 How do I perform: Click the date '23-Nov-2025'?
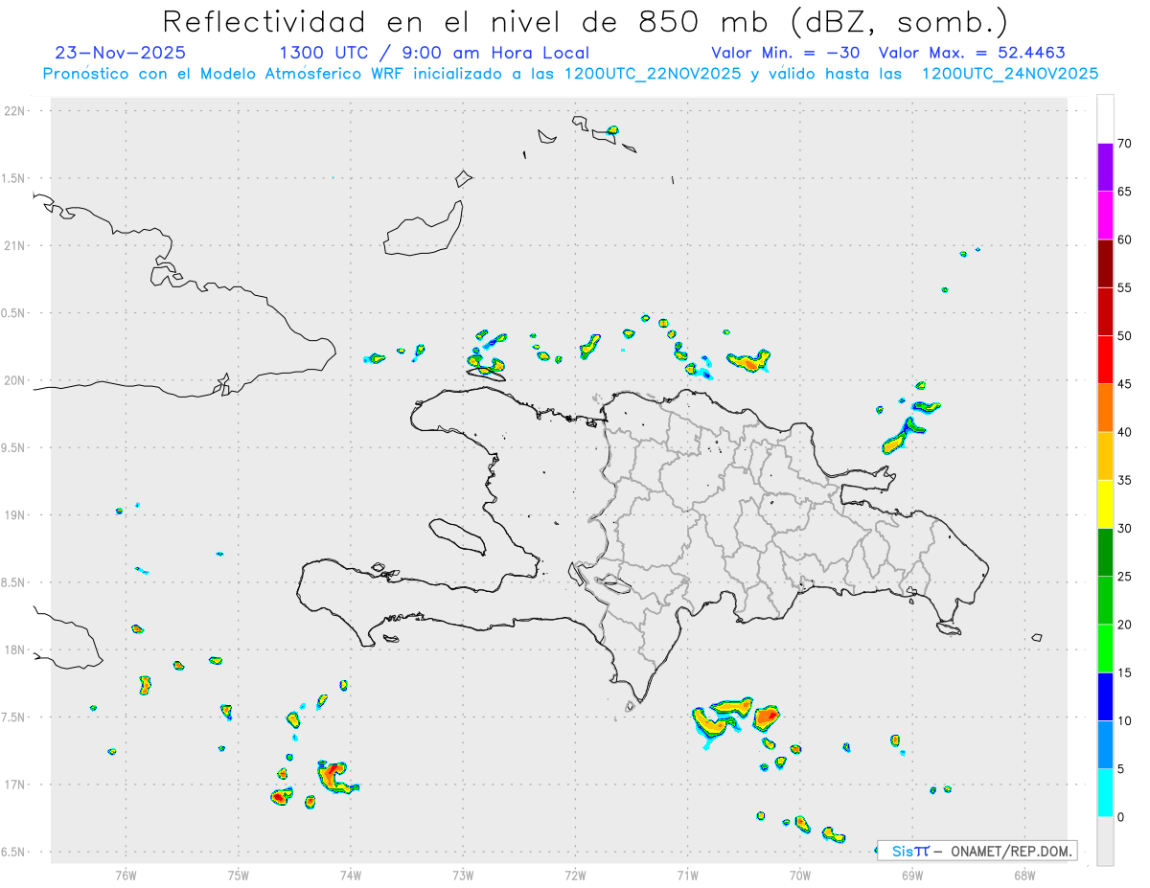(121, 53)
